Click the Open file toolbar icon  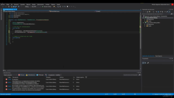(x=12, y=7)
